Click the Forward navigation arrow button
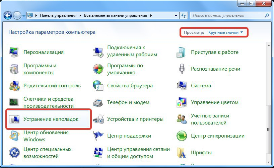The height and width of the screenshot is (168, 274). [x=17, y=15]
